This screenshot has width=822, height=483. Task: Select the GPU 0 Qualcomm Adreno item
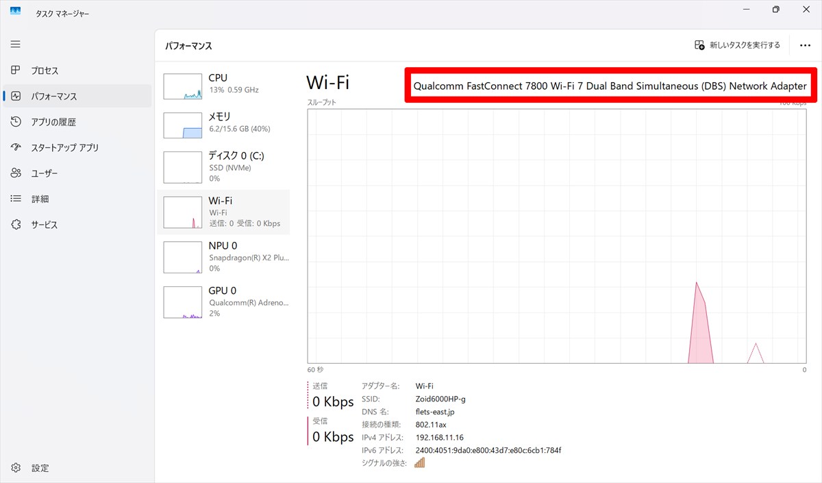pos(223,302)
